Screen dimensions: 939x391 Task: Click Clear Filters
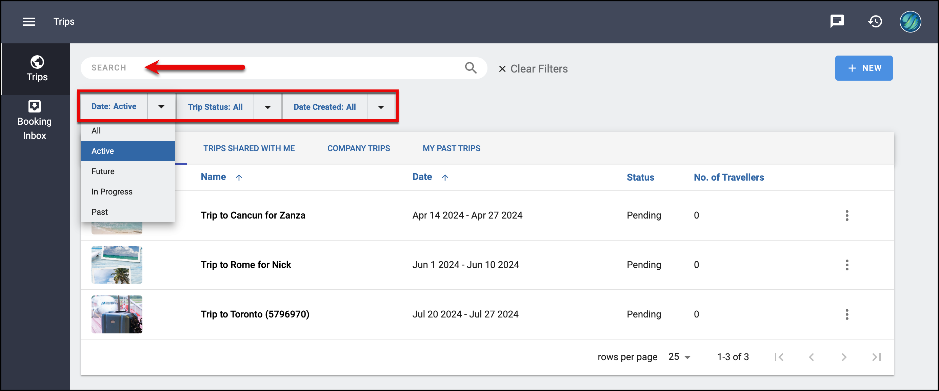point(533,69)
